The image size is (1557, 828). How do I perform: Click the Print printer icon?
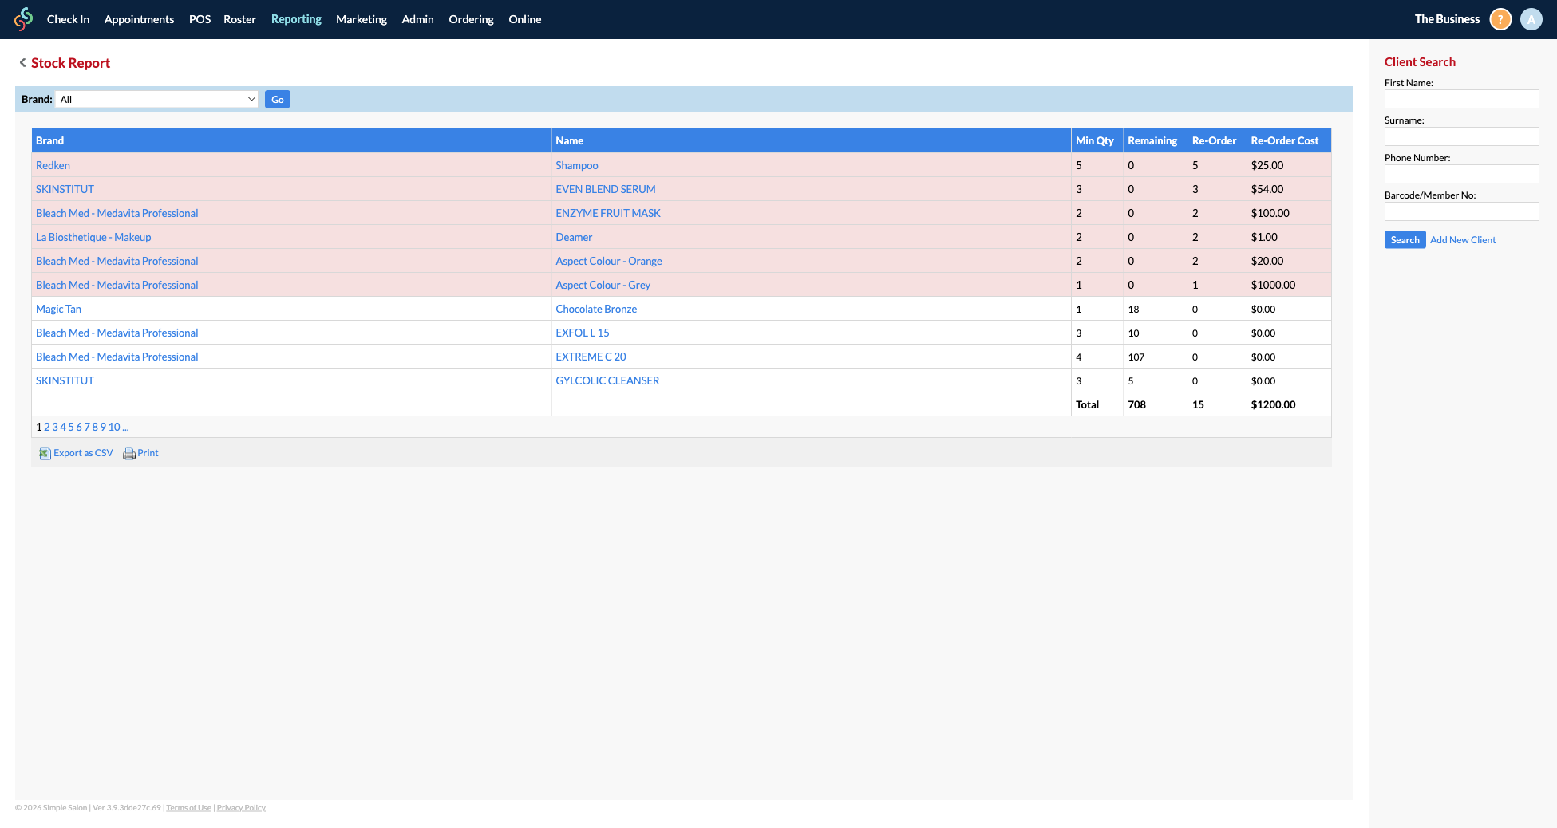[128, 453]
